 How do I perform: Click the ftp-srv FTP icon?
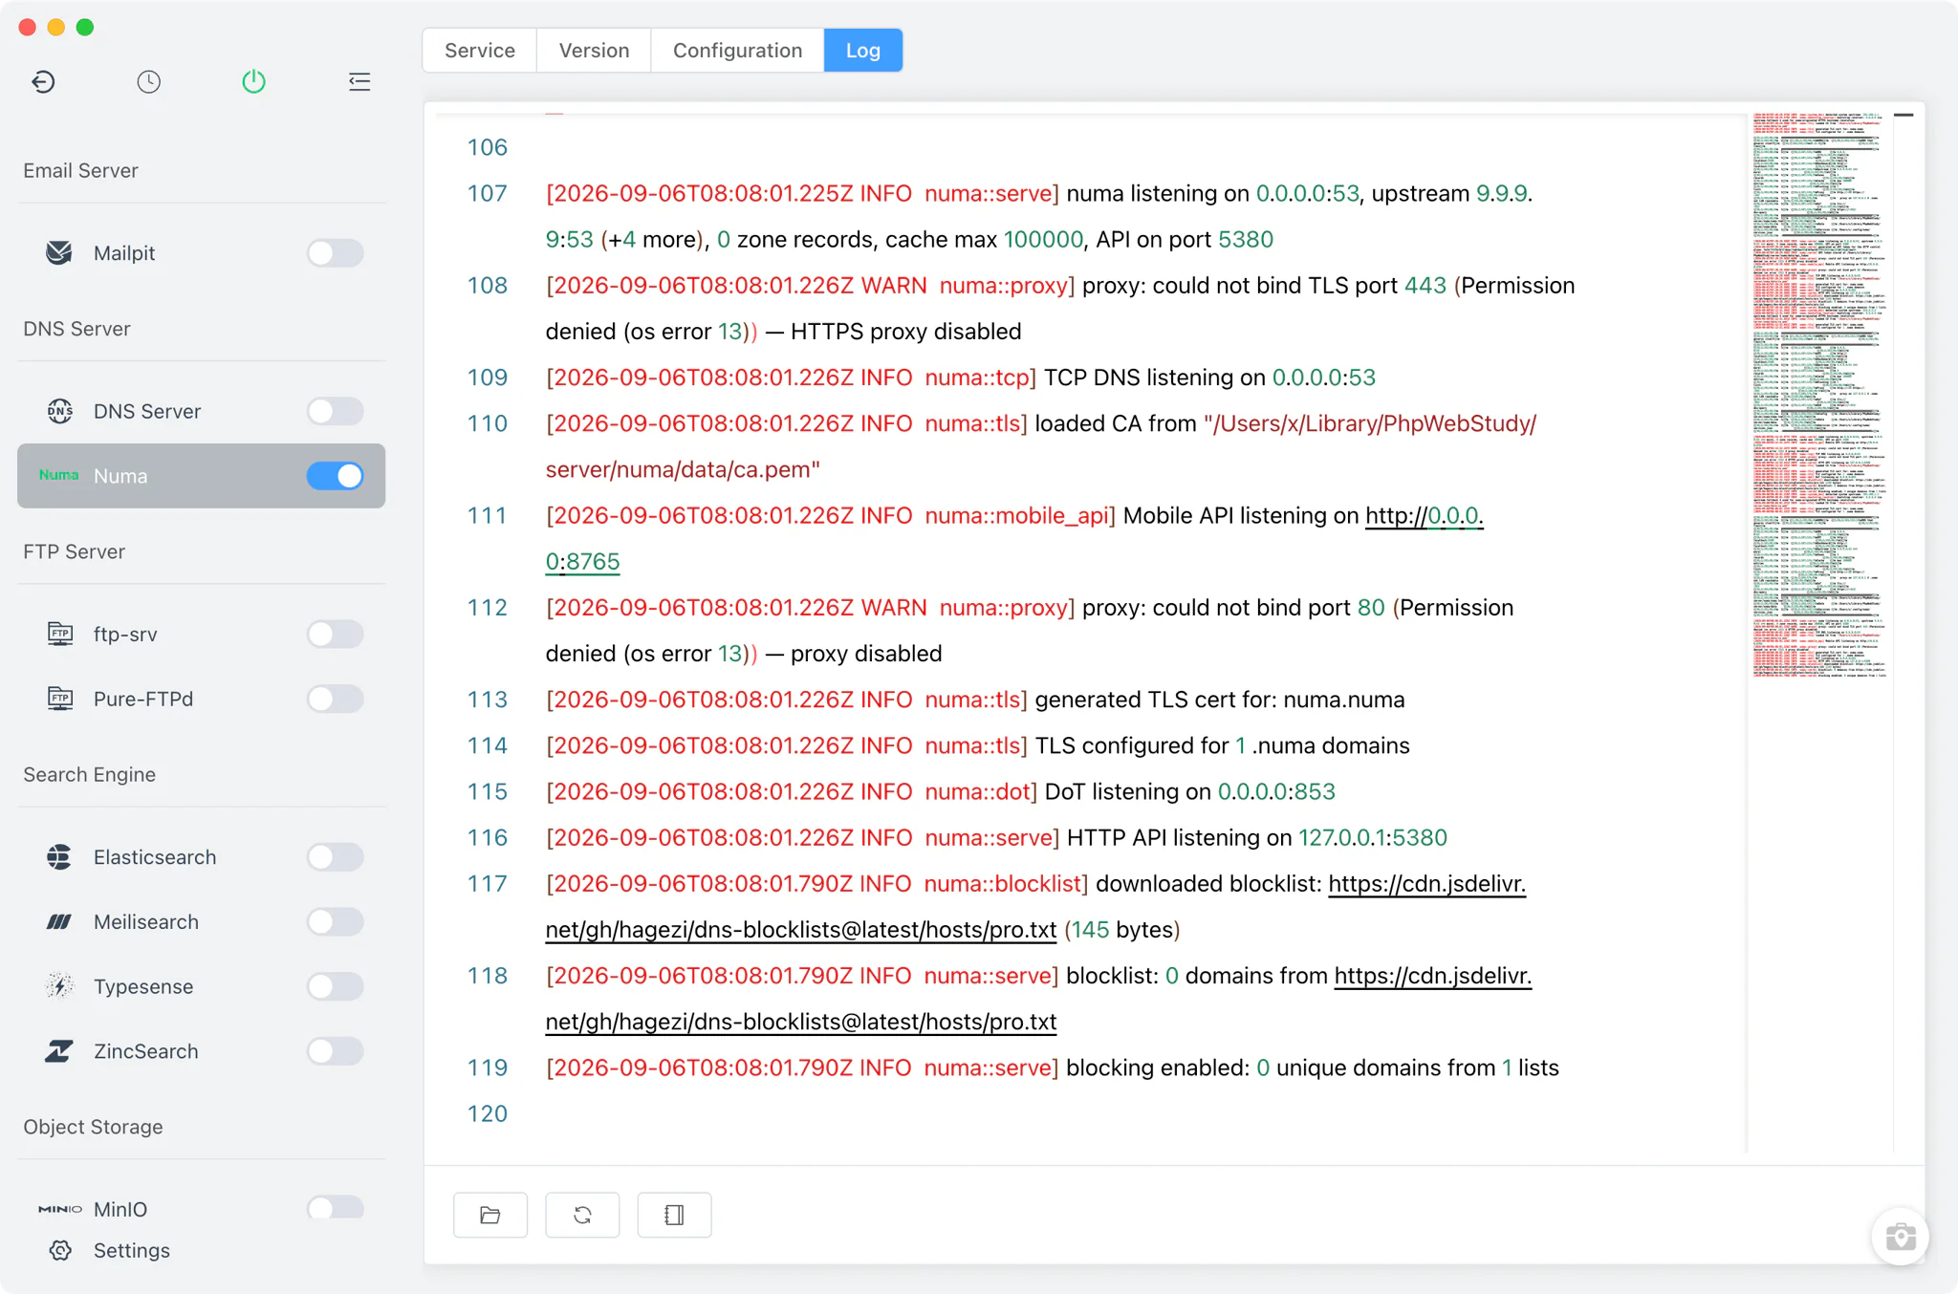[x=59, y=634]
